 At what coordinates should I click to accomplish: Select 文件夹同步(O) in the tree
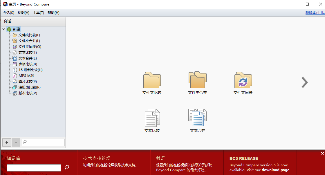(x=30, y=47)
